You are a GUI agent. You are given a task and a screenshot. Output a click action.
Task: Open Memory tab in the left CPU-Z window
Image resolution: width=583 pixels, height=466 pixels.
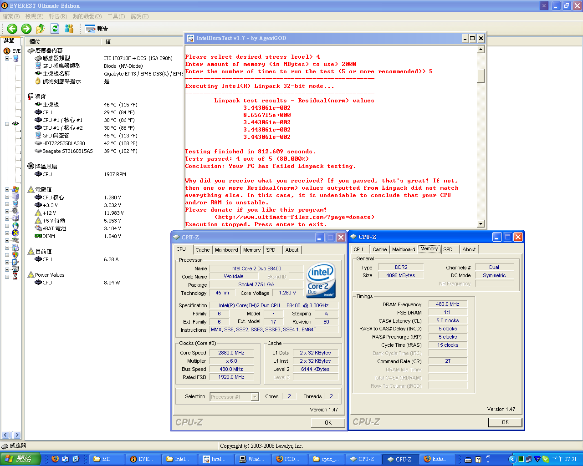click(x=252, y=250)
